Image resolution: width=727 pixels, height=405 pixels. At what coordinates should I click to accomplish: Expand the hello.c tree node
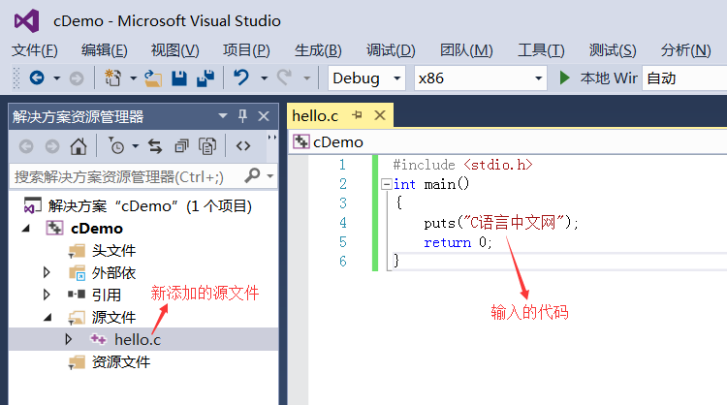point(68,339)
